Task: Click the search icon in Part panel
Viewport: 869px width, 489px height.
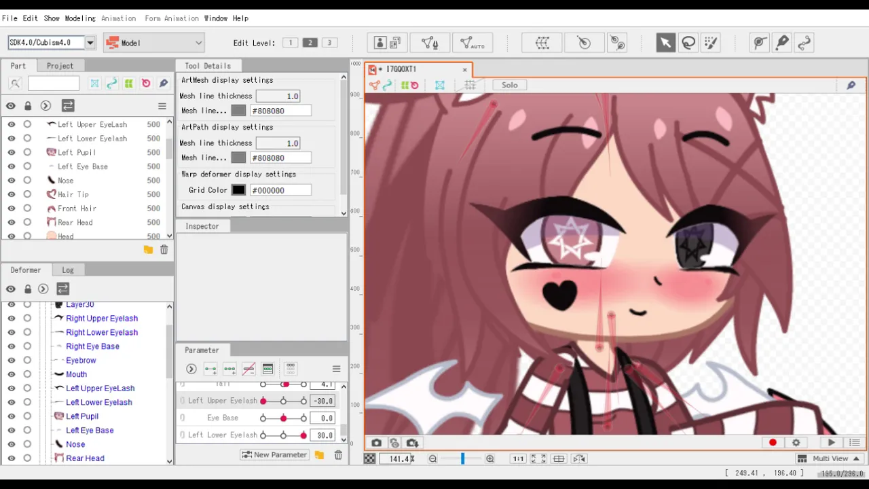Action: (x=15, y=84)
